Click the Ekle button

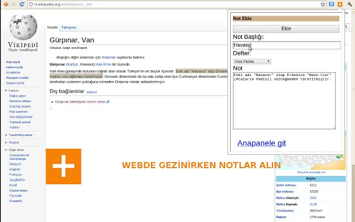(286, 28)
